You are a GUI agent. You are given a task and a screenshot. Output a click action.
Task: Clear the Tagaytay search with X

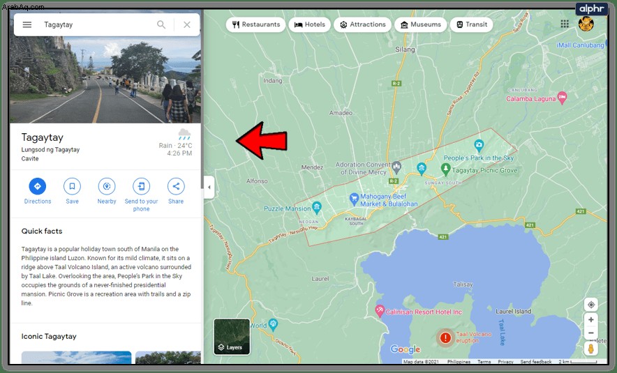click(187, 25)
